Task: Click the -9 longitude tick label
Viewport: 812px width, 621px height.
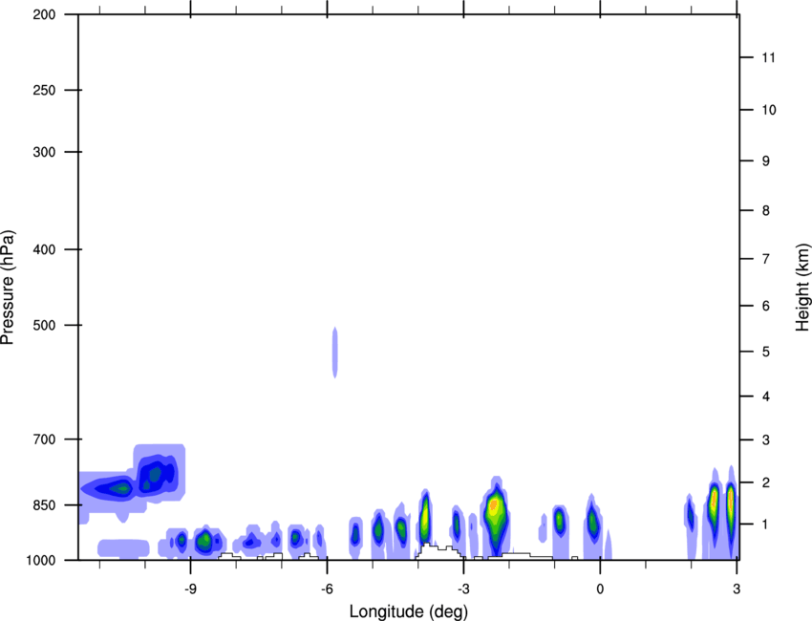Action: (x=190, y=589)
